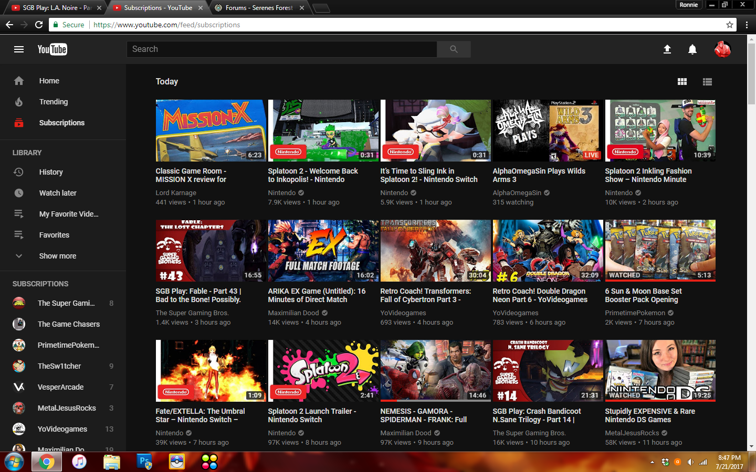Open Splatoon 2 Launch Trailer thumbnail
The height and width of the screenshot is (472, 756).
tap(323, 370)
